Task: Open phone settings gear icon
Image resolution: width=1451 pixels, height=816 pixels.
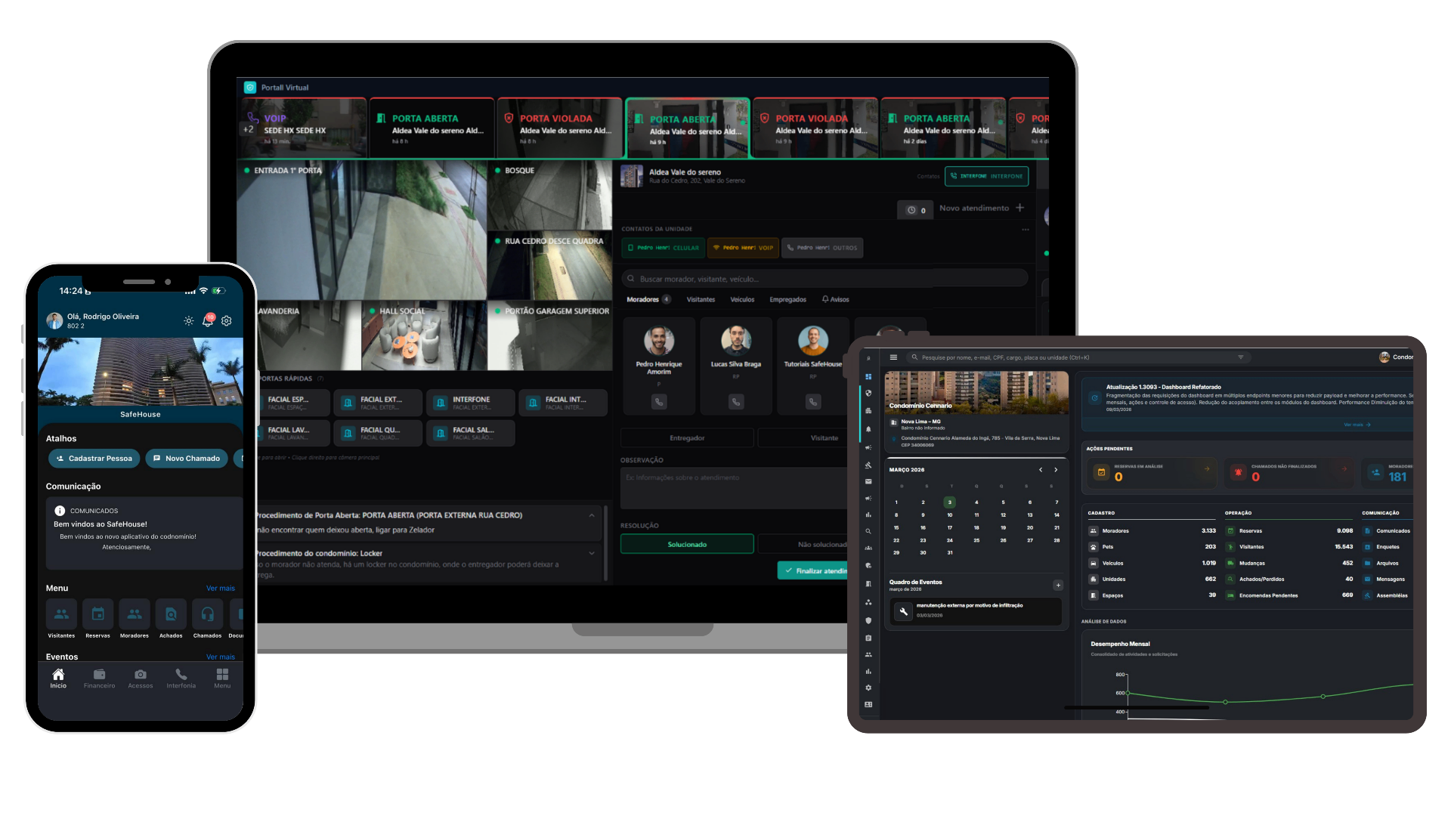Action: pyautogui.click(x=227, y=320)
